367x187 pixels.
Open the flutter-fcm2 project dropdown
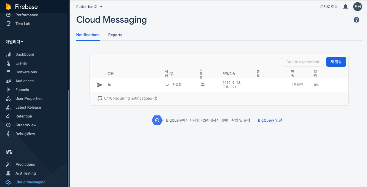click(89, 7)
